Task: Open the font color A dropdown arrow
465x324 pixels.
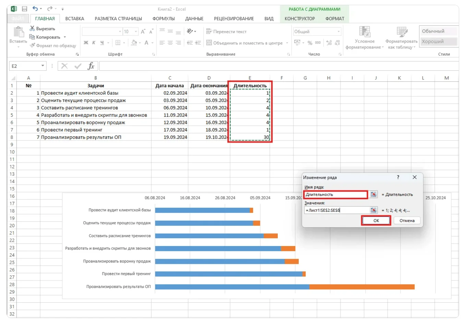Action: tap(152, 43)
